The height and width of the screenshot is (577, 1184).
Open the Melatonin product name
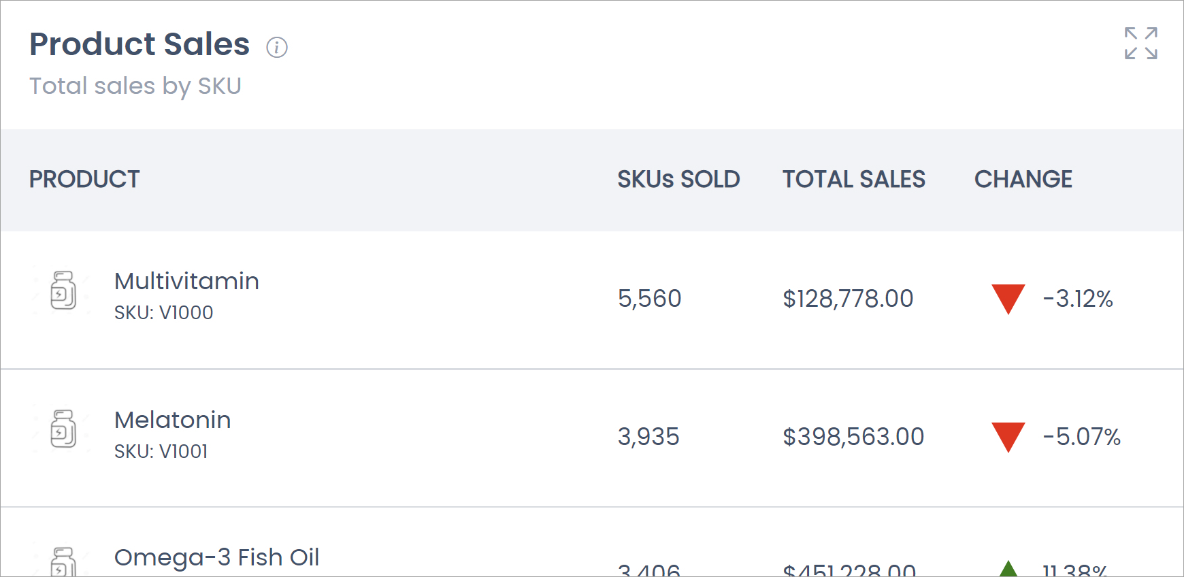(172, 420)
